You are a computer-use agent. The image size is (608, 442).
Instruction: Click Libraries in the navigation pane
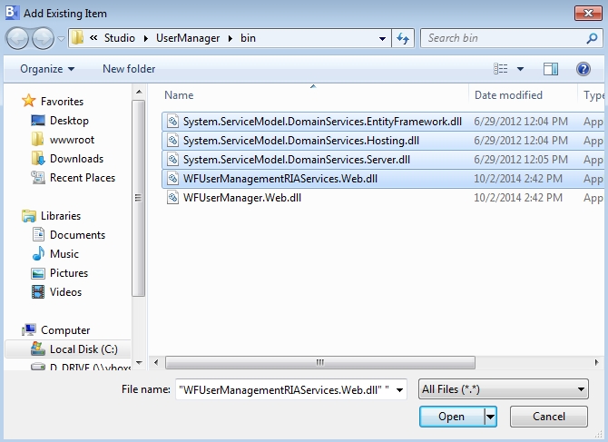pos(61,216)
